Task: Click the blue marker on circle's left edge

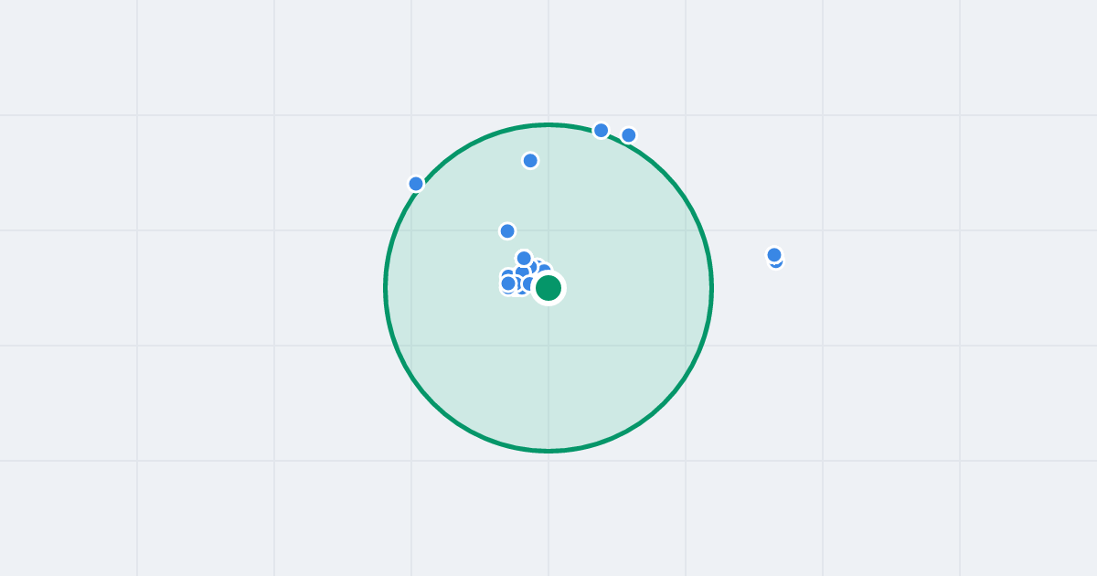Action: click(416, 184)
